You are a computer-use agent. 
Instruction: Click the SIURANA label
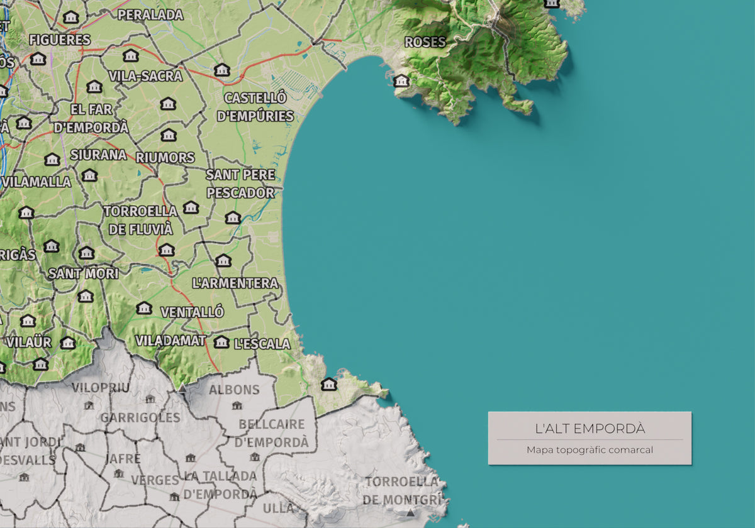(98, 155)
